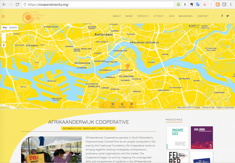The width and height of the screenshot is (235, 163).
Task: Click the red dots extension icon
Action: 204,4
